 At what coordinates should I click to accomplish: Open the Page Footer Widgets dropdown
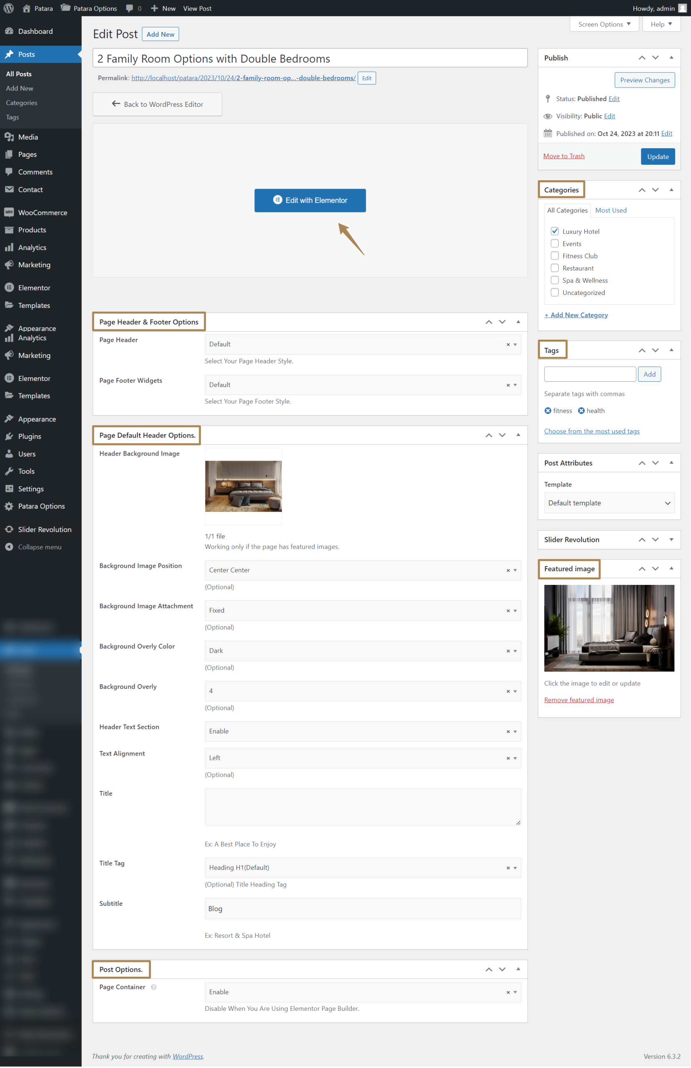point(362,385)
